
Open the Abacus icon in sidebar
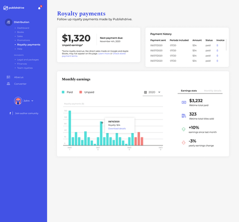coord(8,77)
